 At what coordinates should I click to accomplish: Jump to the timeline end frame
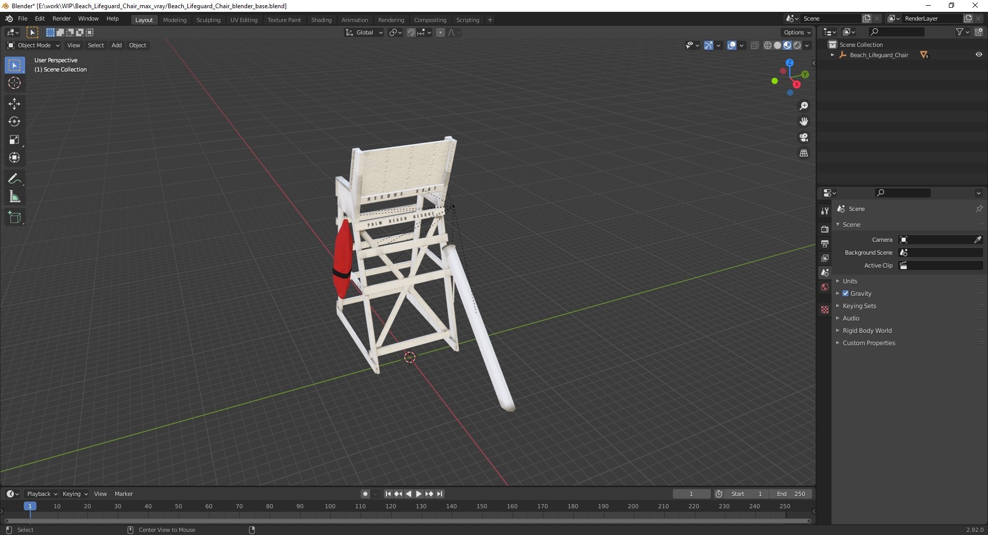[x=439, y=494]
